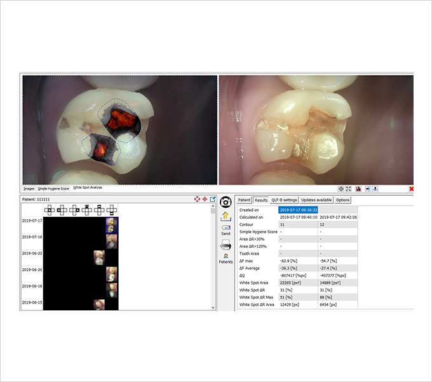Click the printer icon
432x382 pixels.
tap(226, 245)
